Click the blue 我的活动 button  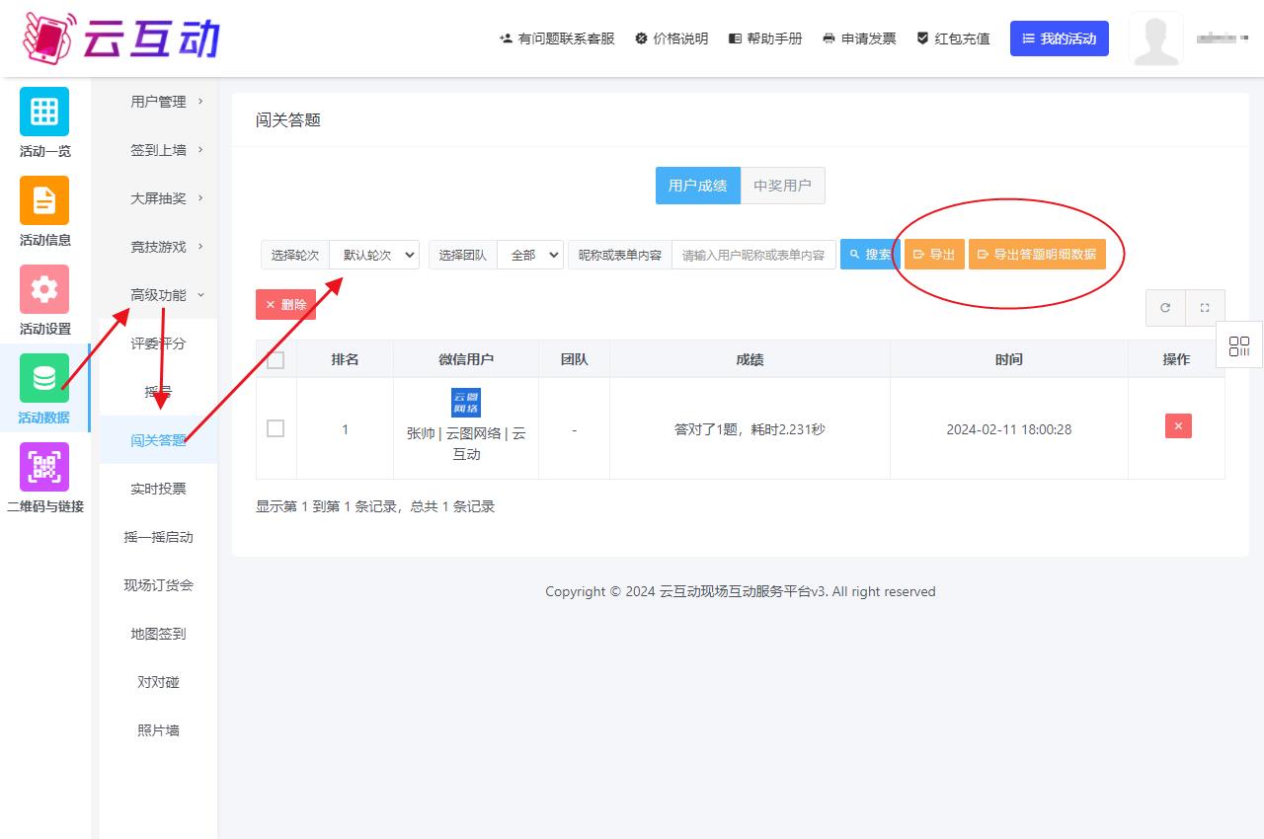pos(1059,38)
